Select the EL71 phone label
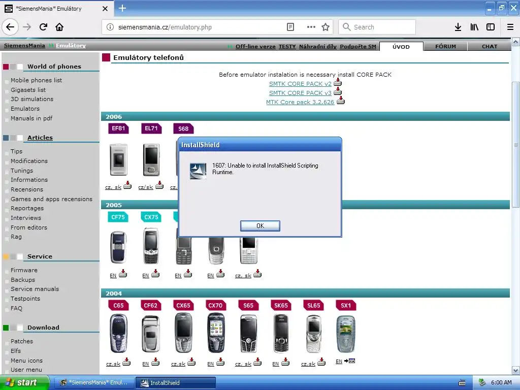520x390 pixels. click(151, 128)
